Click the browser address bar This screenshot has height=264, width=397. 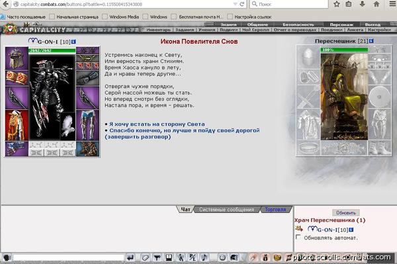124,4
